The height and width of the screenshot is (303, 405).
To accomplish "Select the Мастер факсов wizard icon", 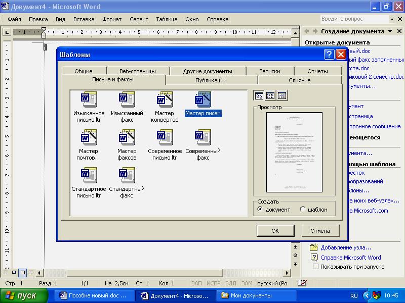I will coord(127,137).
